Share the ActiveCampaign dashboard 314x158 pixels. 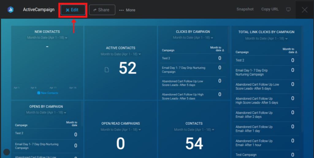(x=102, y=10)
